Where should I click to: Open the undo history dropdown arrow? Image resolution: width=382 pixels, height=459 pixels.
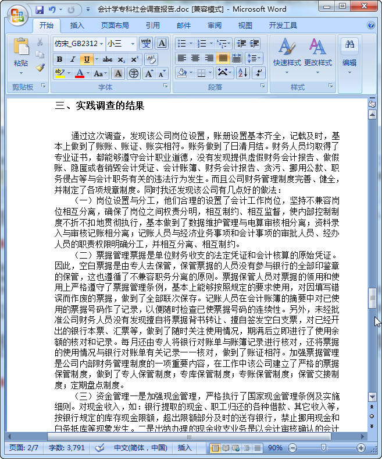coord(61,10)
